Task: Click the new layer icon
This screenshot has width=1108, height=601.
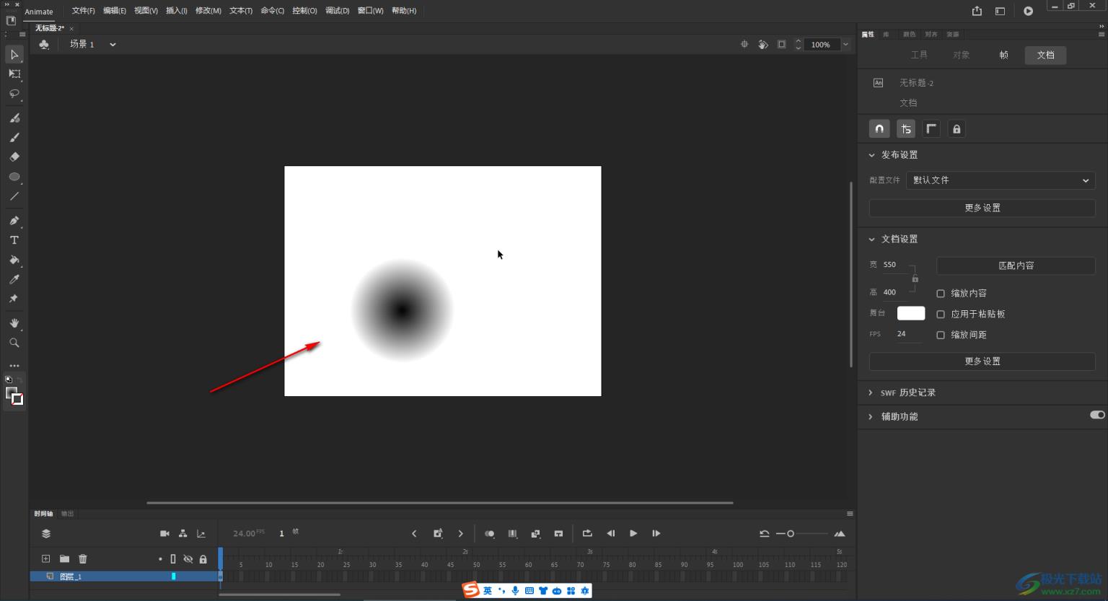Action: click(45, 559)
